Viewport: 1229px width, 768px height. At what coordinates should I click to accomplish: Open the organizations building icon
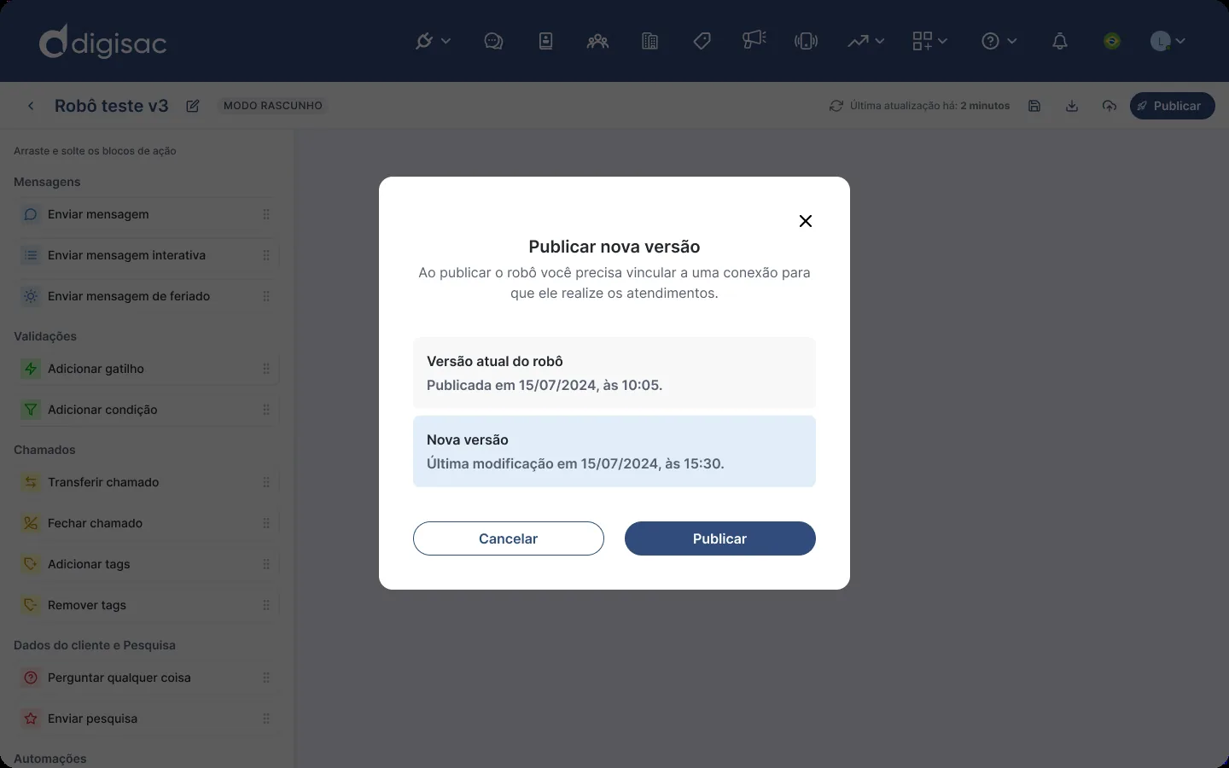649,41
